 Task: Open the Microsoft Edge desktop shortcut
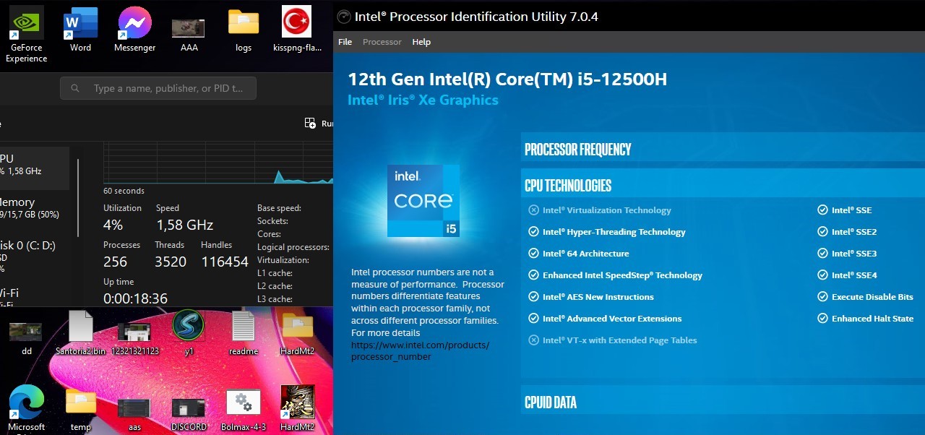point(27,402)
